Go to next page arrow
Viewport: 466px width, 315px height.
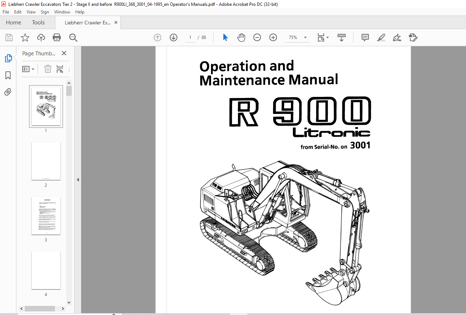coord(174,38)
